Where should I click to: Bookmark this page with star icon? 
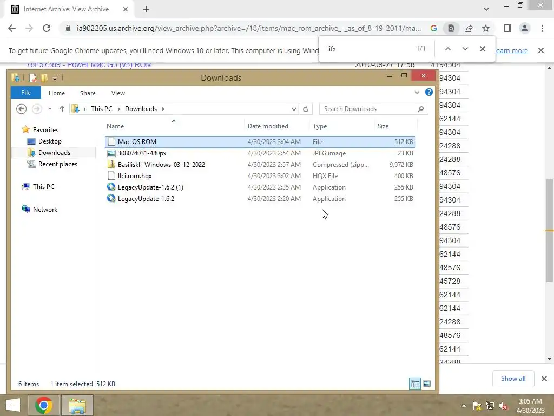pos(486,28)
